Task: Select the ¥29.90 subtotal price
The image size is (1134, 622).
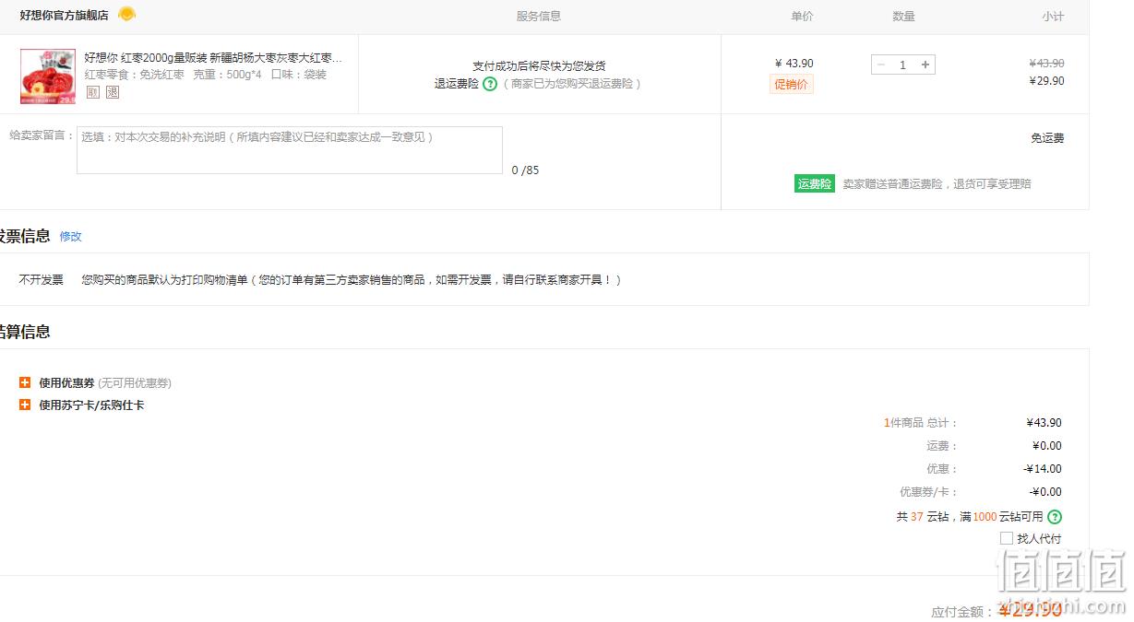Action: [x=1046, y=81]
